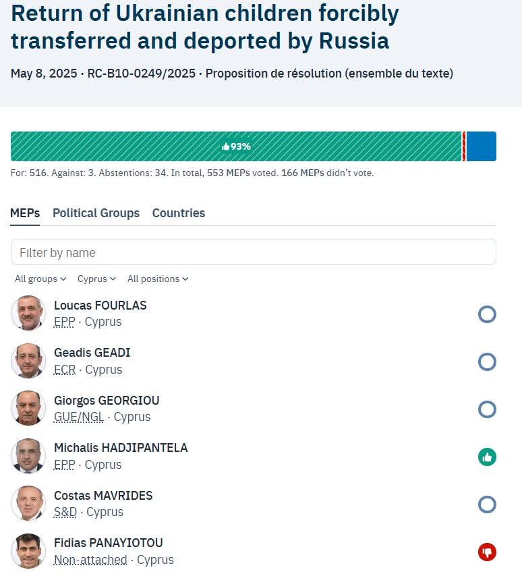Click the Non-attached group link
522x576 pixels.
90,560
